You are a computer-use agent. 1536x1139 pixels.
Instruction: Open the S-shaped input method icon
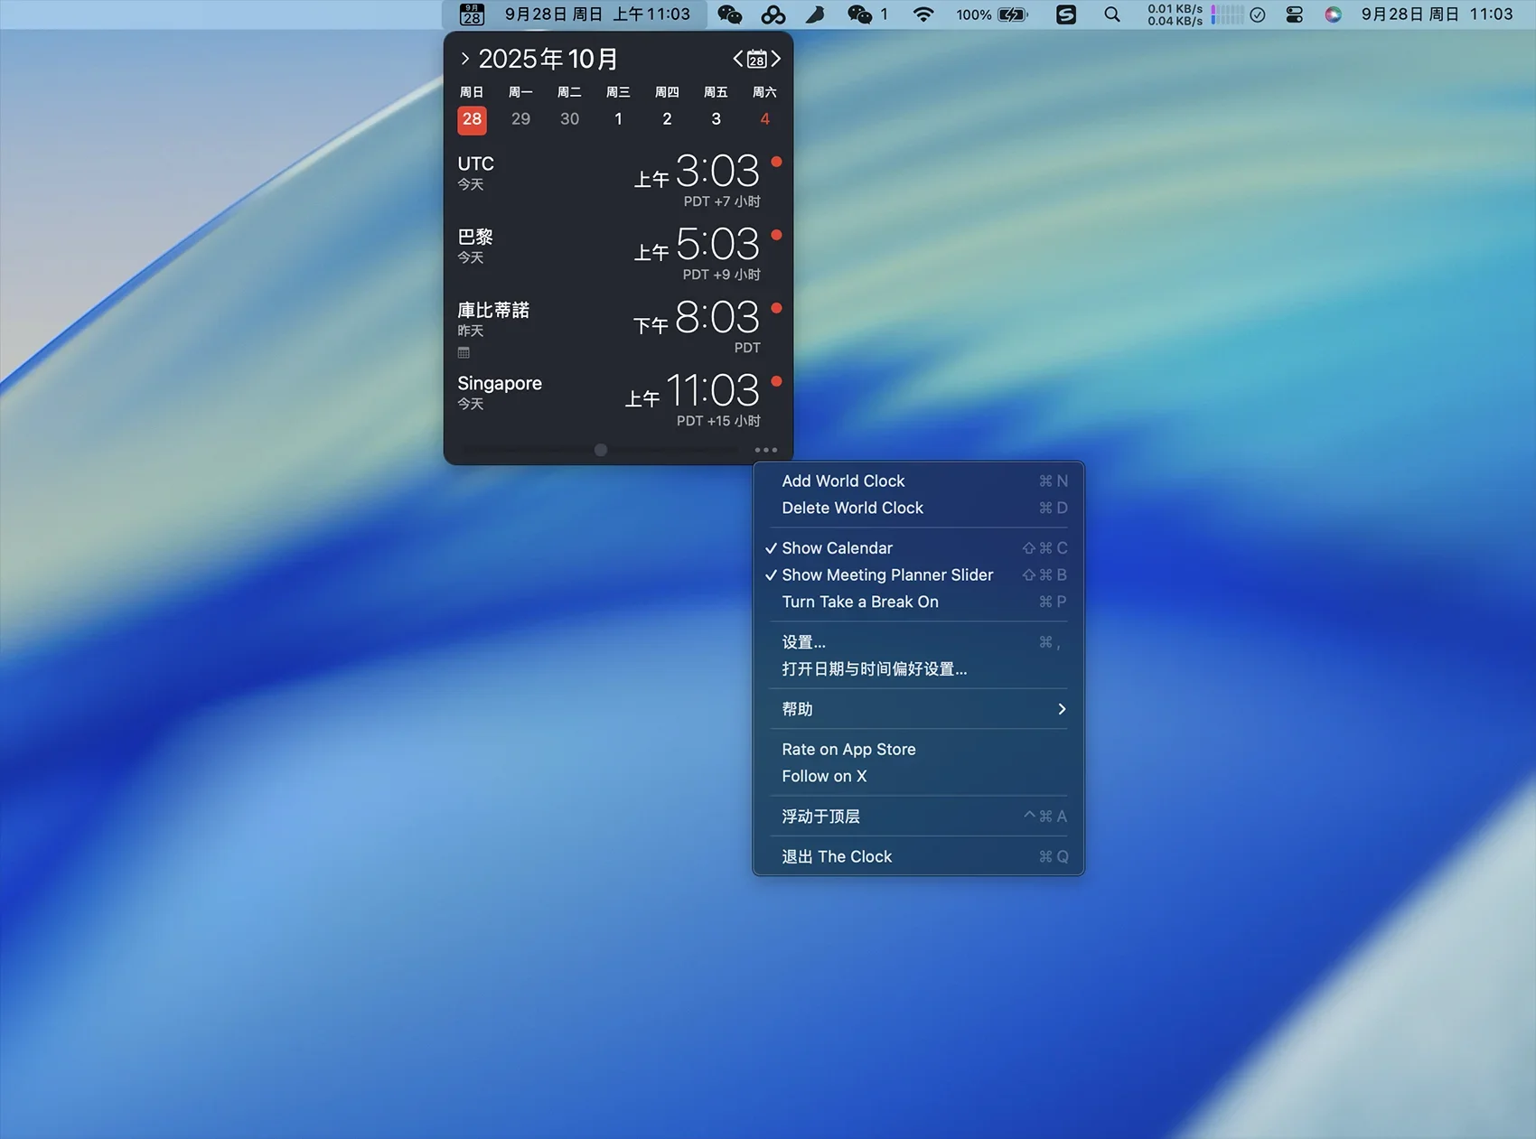point(1066,14)
